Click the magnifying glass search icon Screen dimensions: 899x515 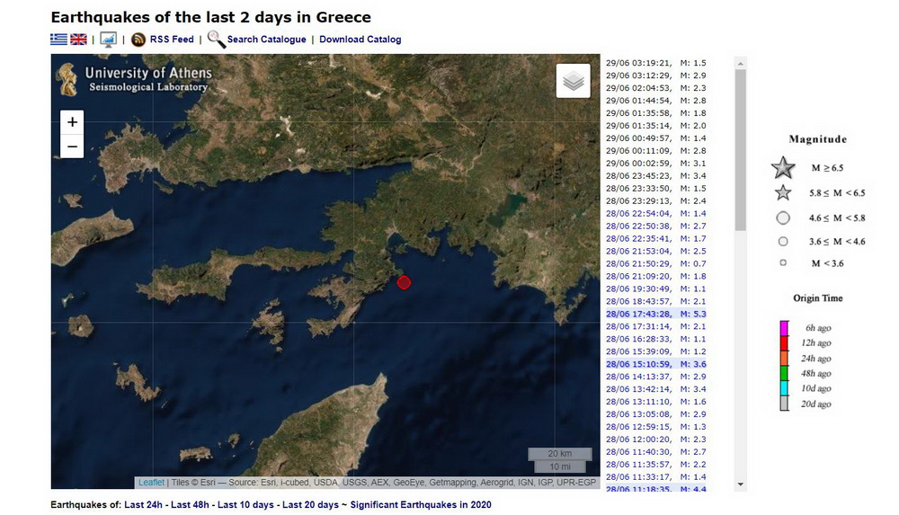pyautogui.click(x=216, y=39)
